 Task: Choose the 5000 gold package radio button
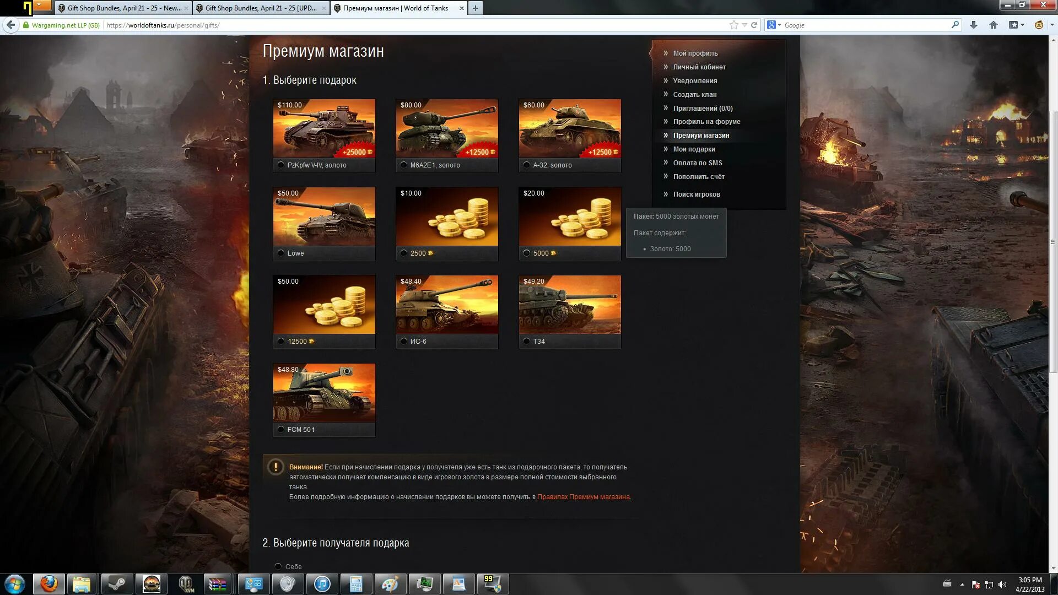click(x=527, y=253)
